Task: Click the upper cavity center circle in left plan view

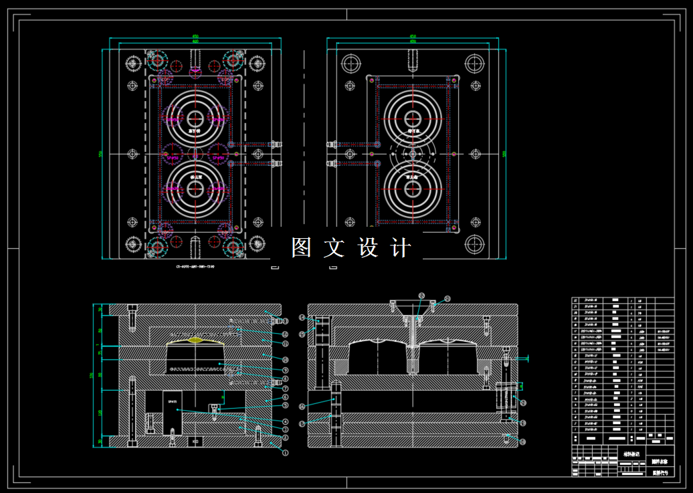Action: [195, 118]
